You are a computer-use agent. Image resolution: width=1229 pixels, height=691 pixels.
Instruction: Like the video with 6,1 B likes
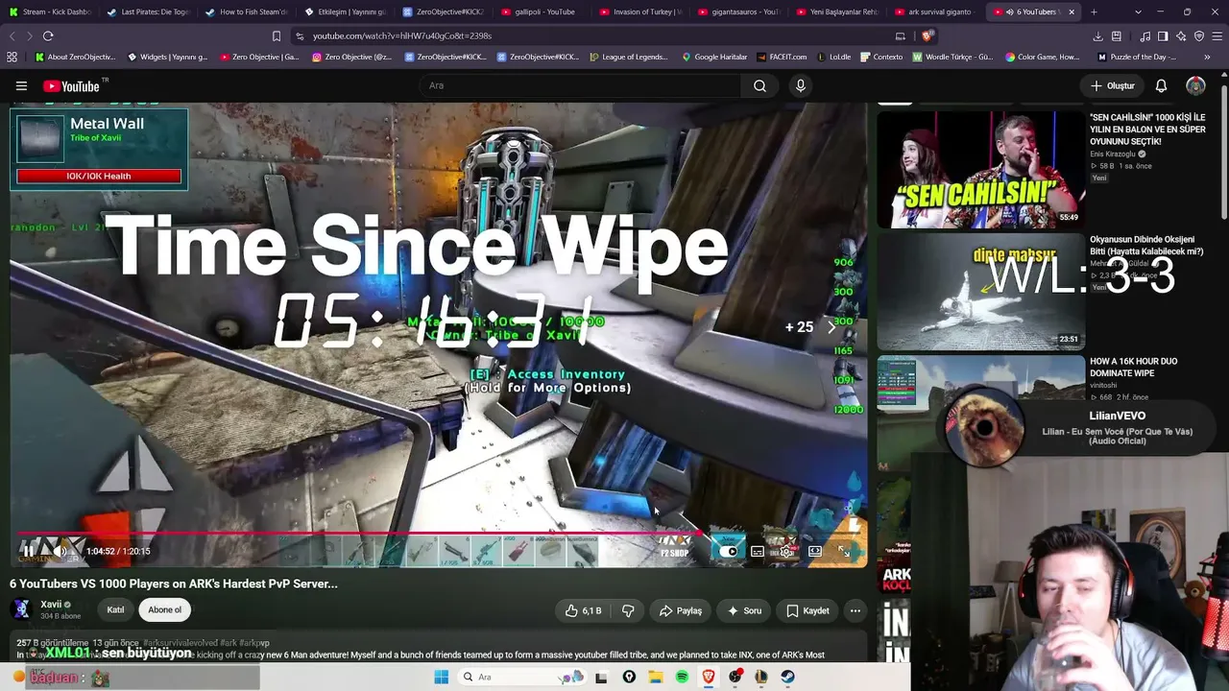pos(583,610)
